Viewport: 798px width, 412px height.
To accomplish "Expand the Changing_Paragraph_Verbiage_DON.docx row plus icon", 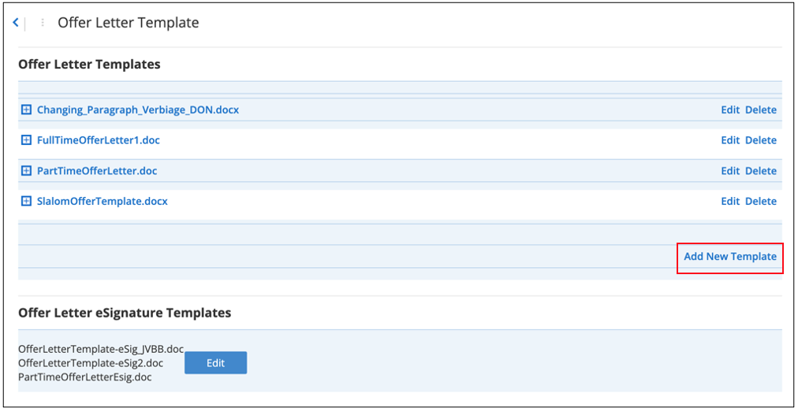I will (x=26, y=109).
